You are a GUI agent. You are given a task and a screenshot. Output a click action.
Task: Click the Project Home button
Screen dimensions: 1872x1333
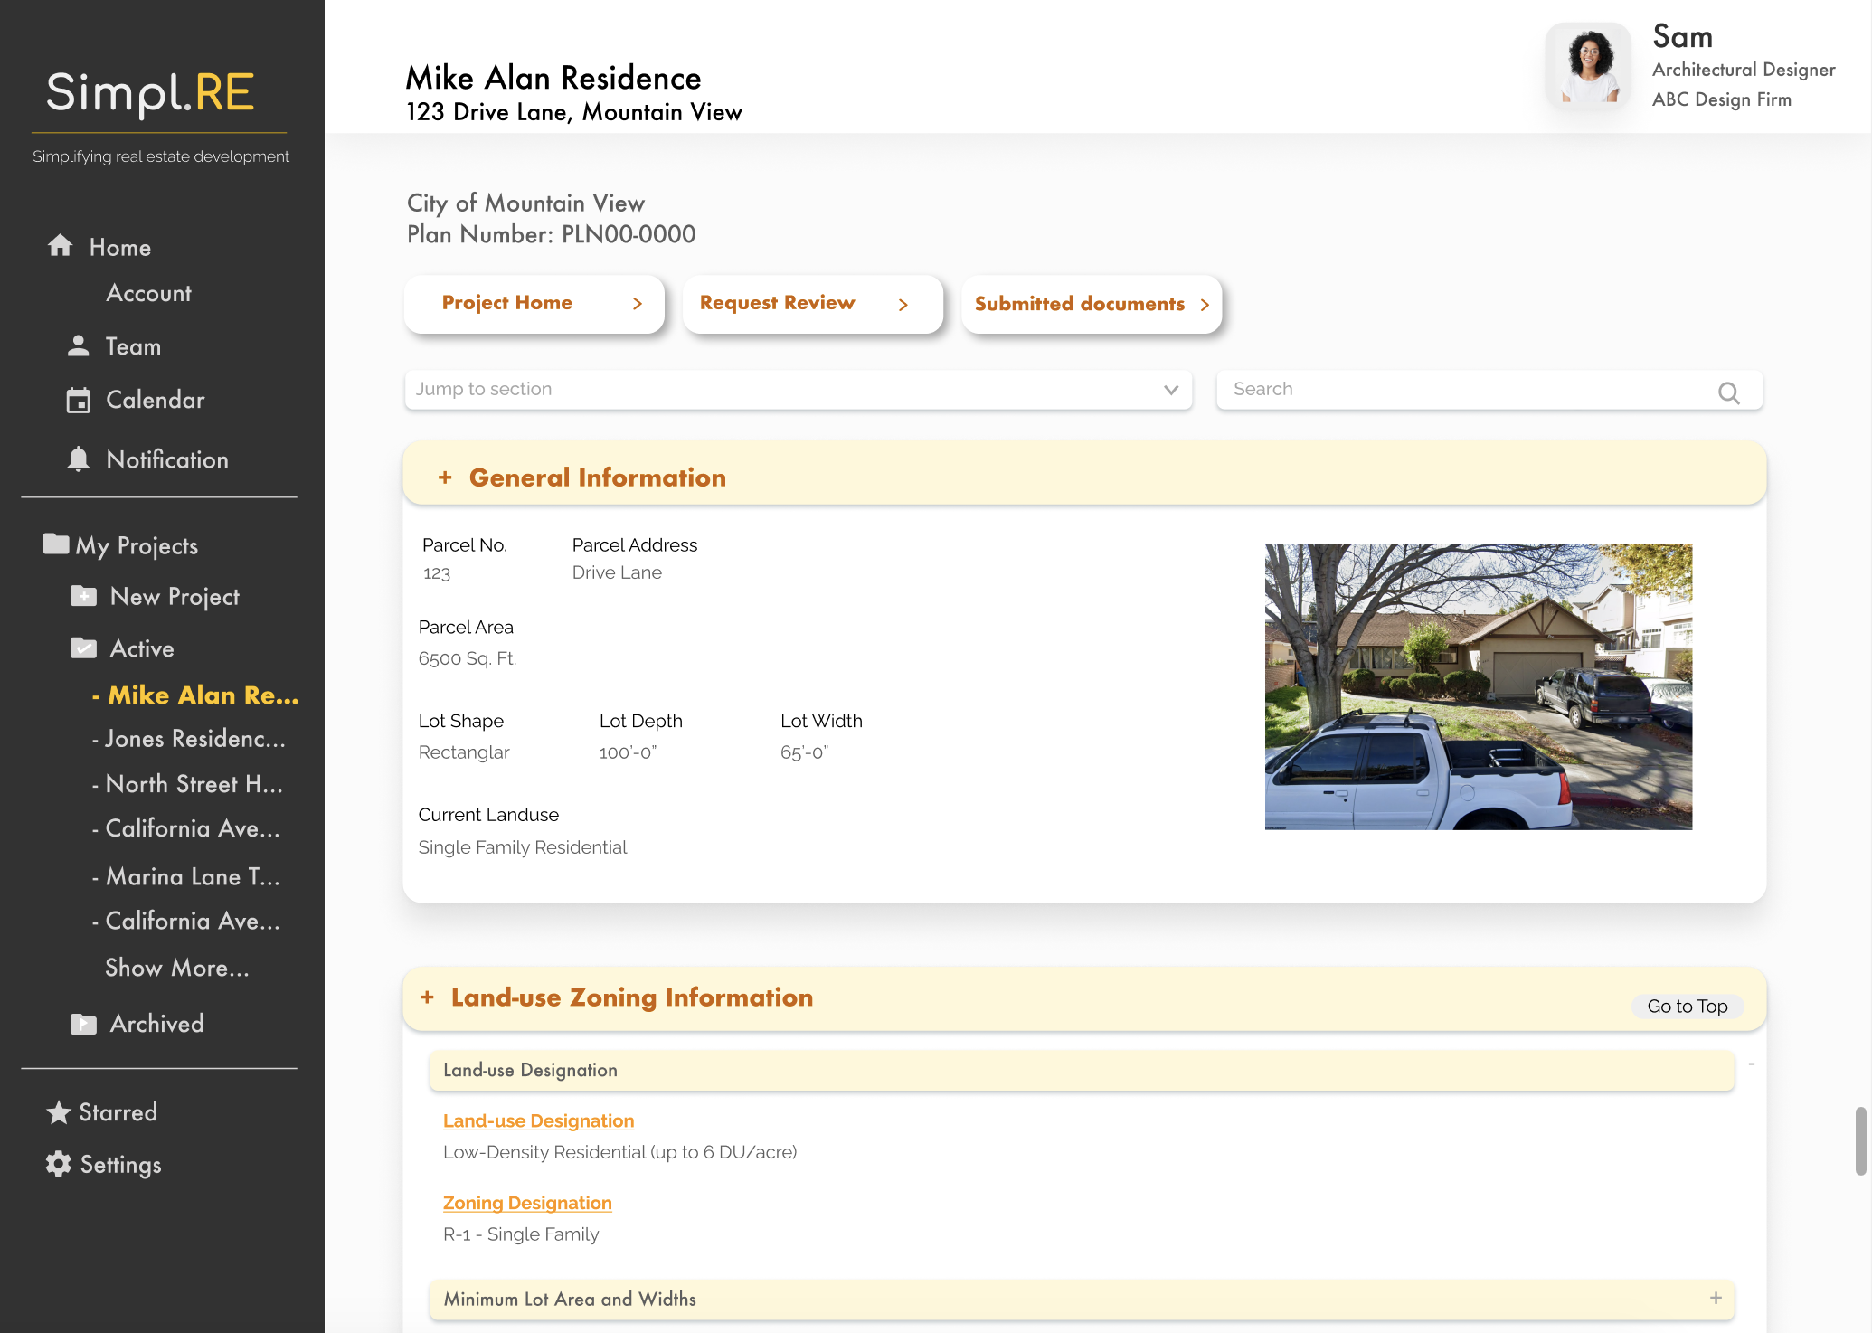534,304
